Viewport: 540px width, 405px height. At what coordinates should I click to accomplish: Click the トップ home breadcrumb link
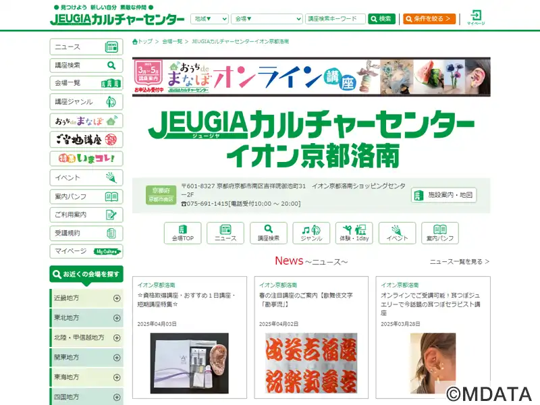pos(142,42)
